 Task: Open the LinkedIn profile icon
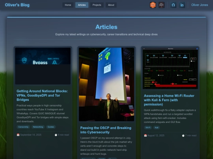pos(182,5)
